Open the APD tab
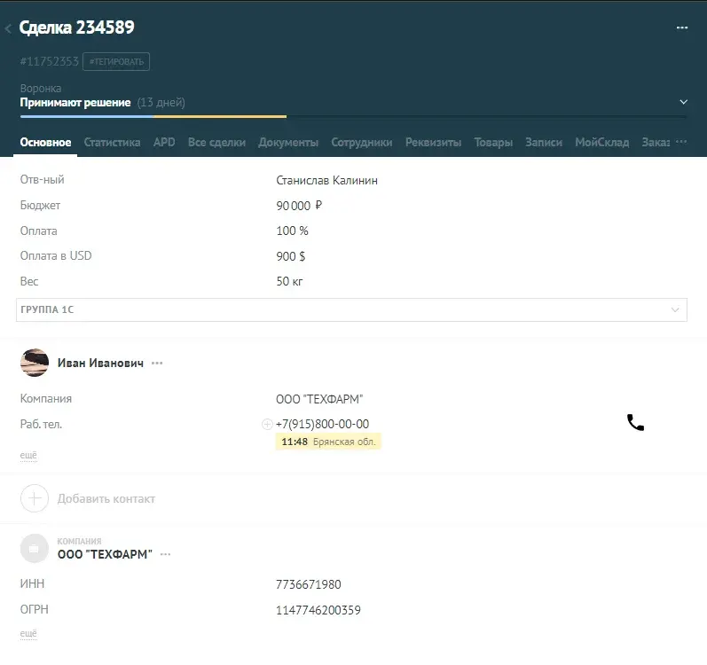 pyautogui.click(x=164, y=143)
